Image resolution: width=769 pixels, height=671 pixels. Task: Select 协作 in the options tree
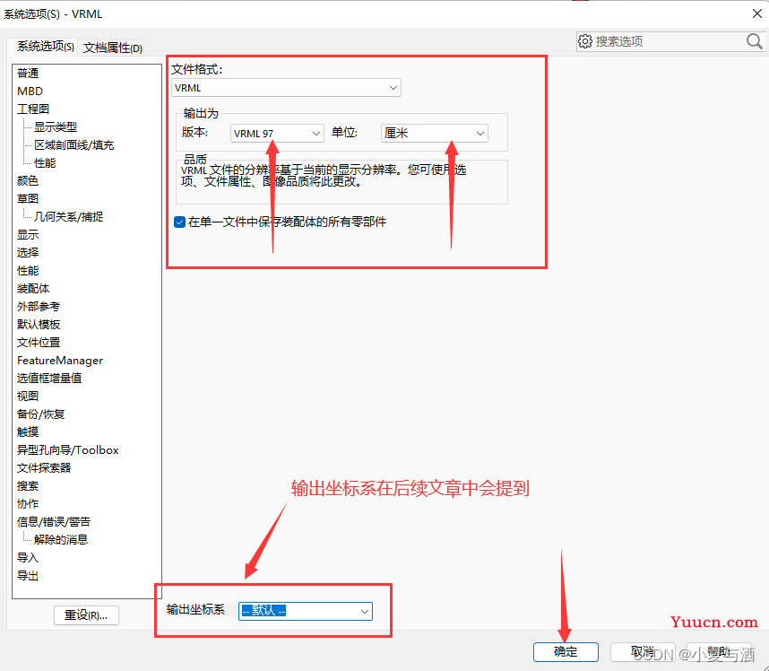28,504
